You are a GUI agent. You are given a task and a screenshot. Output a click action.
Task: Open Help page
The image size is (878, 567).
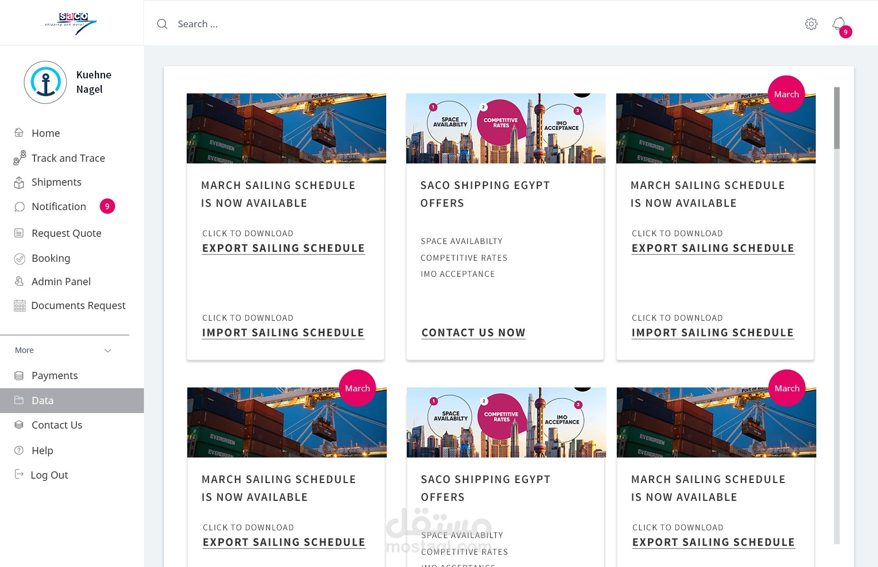42,450
